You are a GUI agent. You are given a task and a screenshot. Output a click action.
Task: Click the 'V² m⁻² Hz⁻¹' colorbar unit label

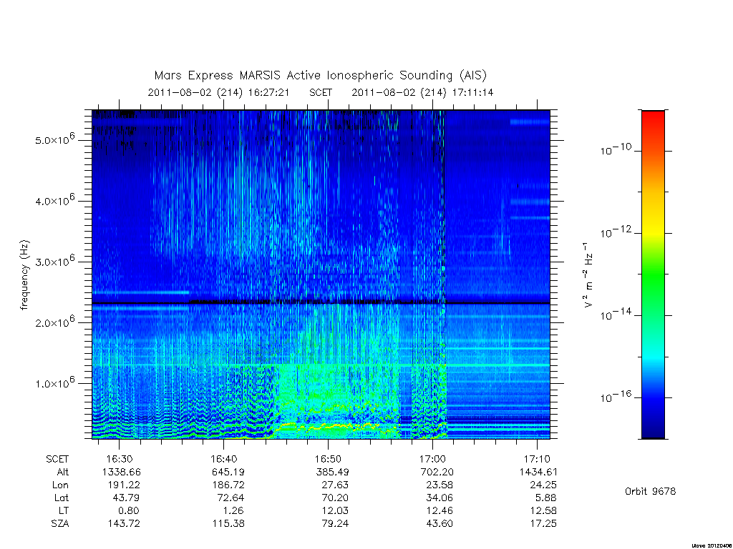click(588, 275)
